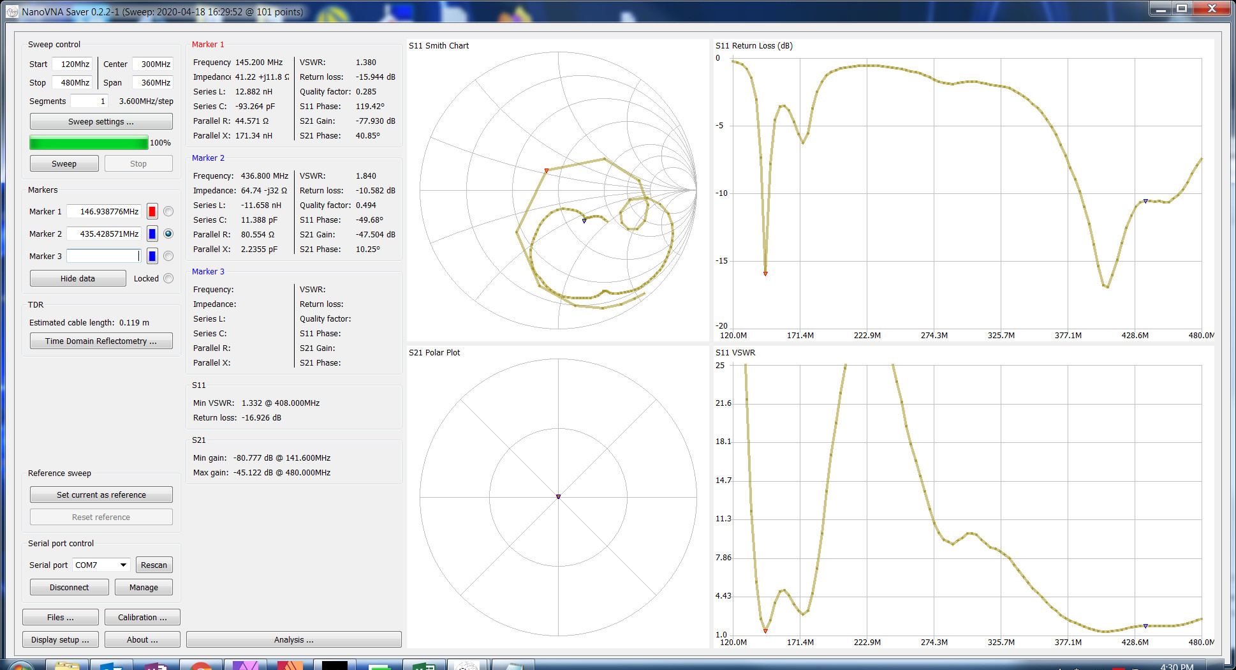Change Marker 1 red color swatch
This screenshot has width=1236, height=670.
152,212
